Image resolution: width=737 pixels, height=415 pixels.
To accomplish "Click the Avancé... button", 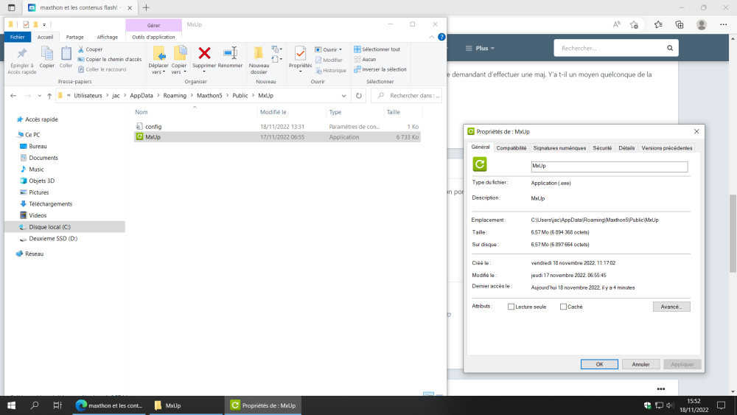I will pos(671,307).
